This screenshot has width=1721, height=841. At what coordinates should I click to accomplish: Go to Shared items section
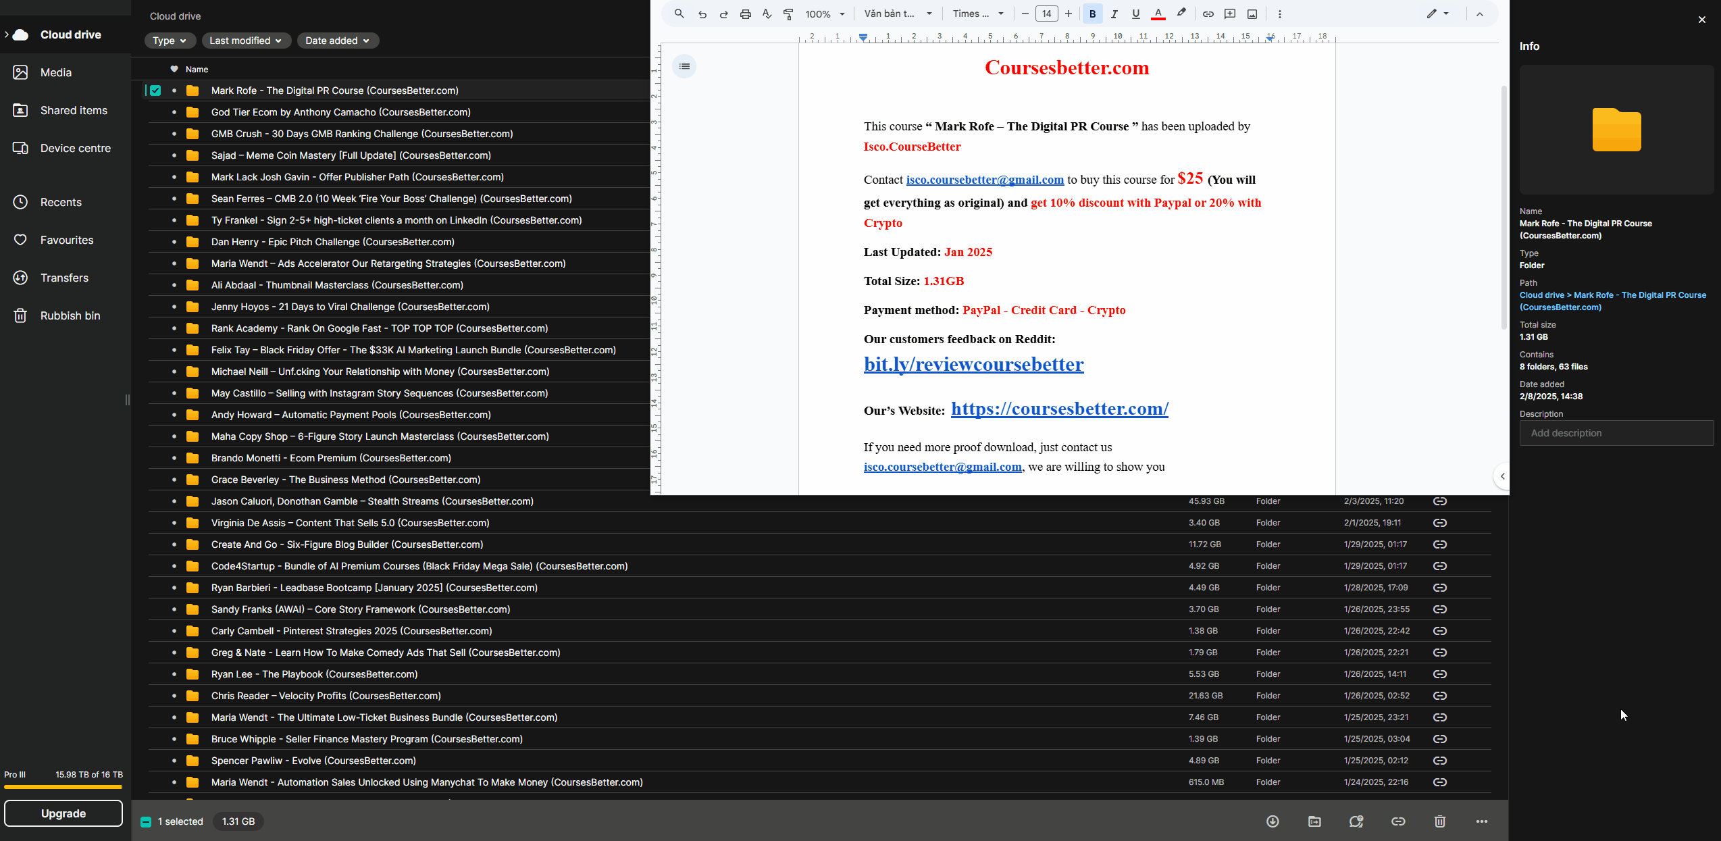coord(74,110)
